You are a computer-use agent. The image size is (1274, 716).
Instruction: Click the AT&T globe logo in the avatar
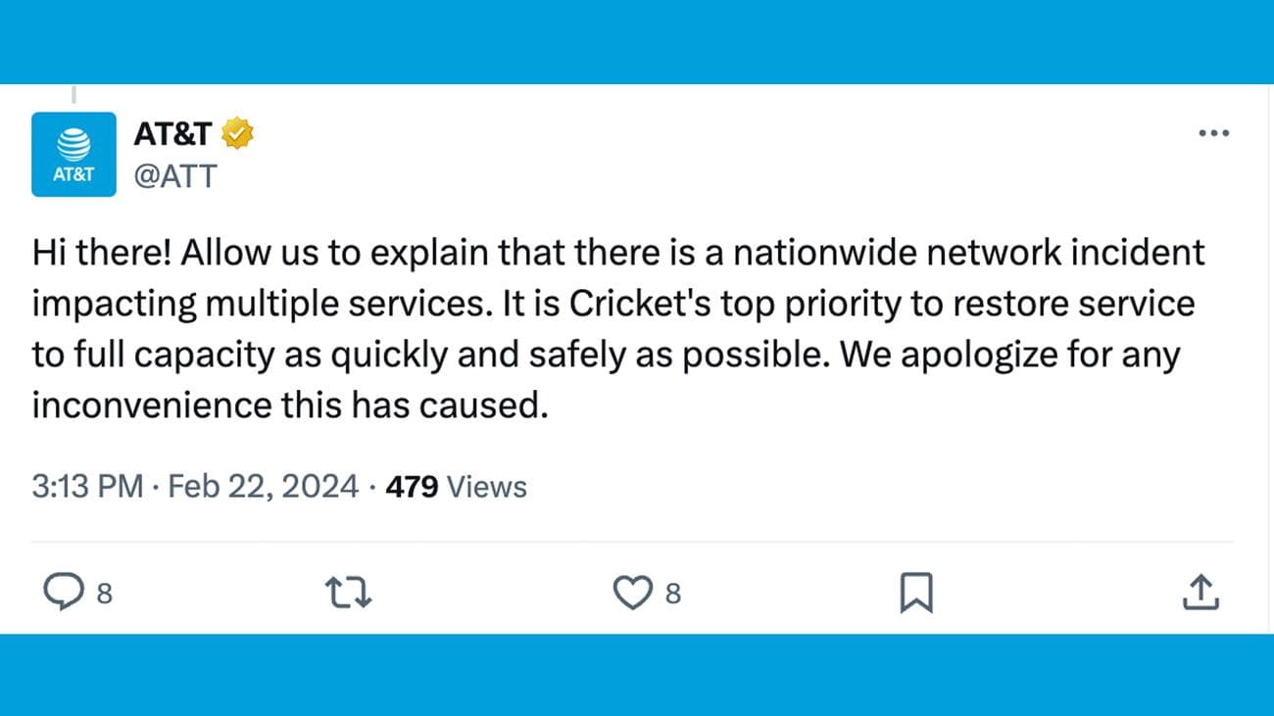pos(73,142)
